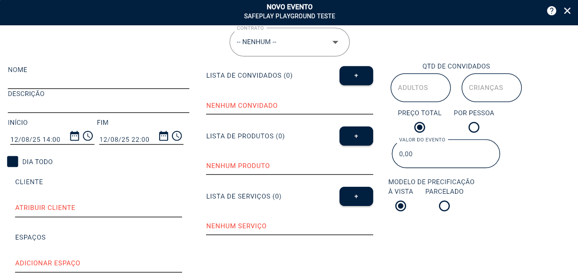This screenshot has height=278, width=578.
Task: Open clock time picker for Fim
Action: (177, 136)
